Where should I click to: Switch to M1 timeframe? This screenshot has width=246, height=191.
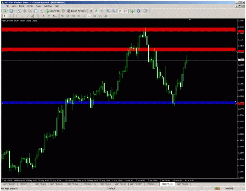[62, 16]
